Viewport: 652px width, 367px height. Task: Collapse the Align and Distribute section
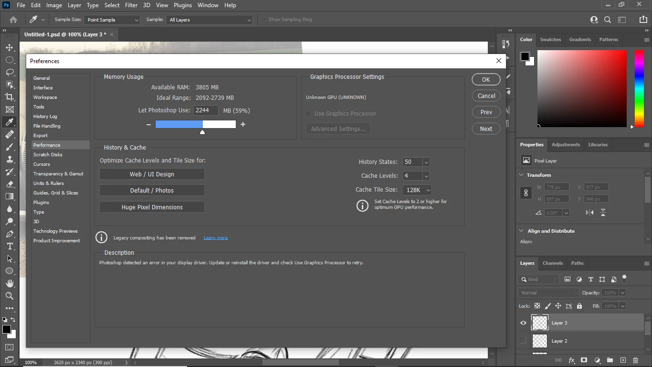[x=521, y=231]
